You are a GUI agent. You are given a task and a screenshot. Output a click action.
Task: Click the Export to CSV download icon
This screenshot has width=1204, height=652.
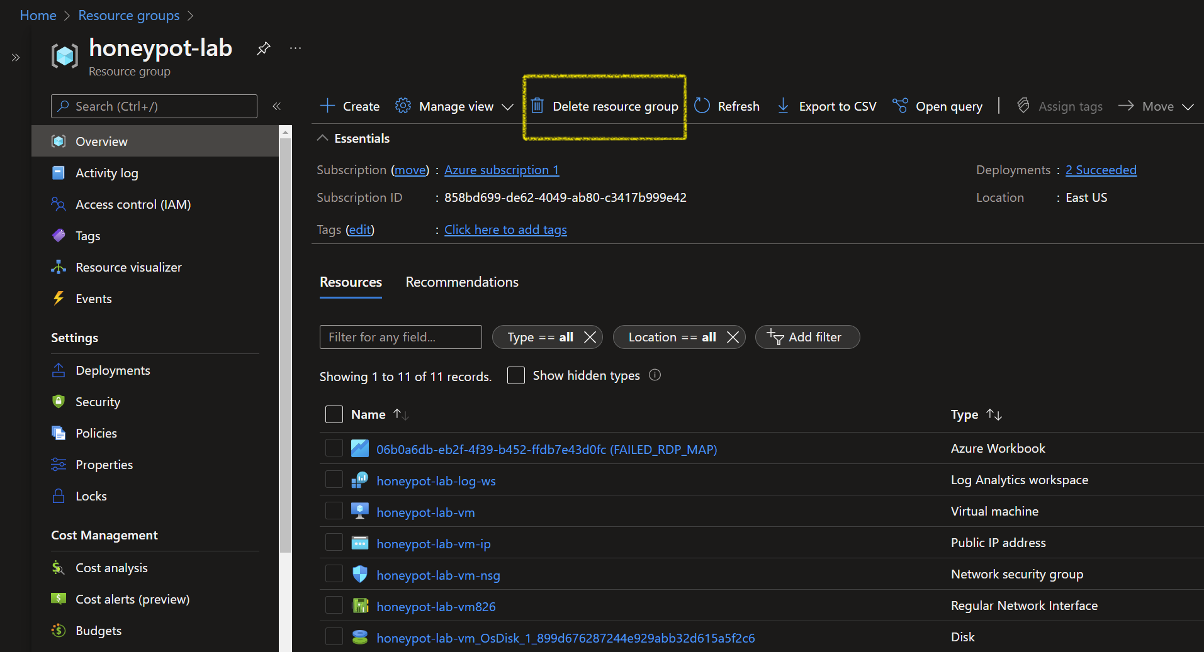[782, 106]
